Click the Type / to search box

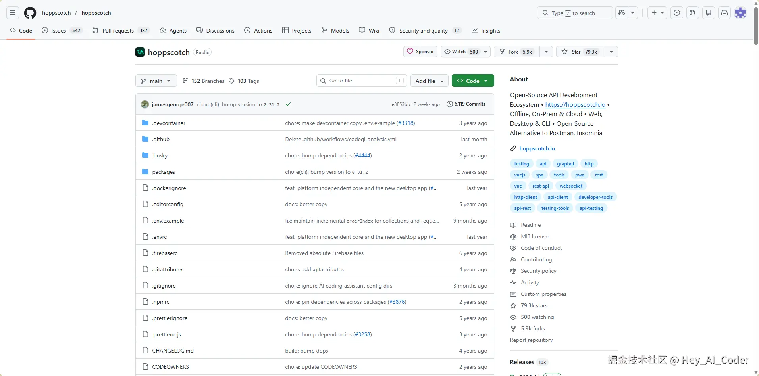575,13
